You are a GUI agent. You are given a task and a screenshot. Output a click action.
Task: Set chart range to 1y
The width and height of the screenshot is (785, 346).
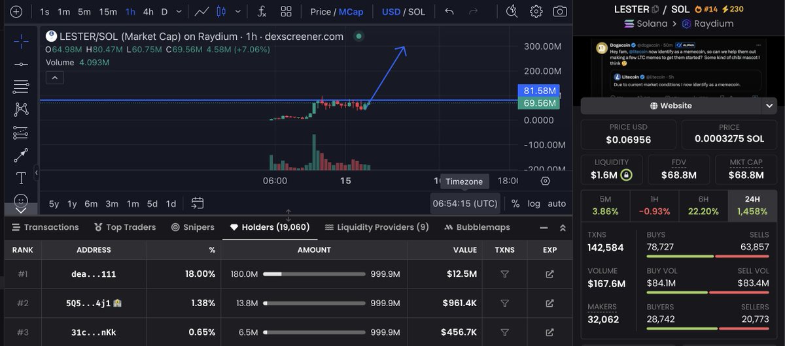pyautogui.click(x=72, y=204)
